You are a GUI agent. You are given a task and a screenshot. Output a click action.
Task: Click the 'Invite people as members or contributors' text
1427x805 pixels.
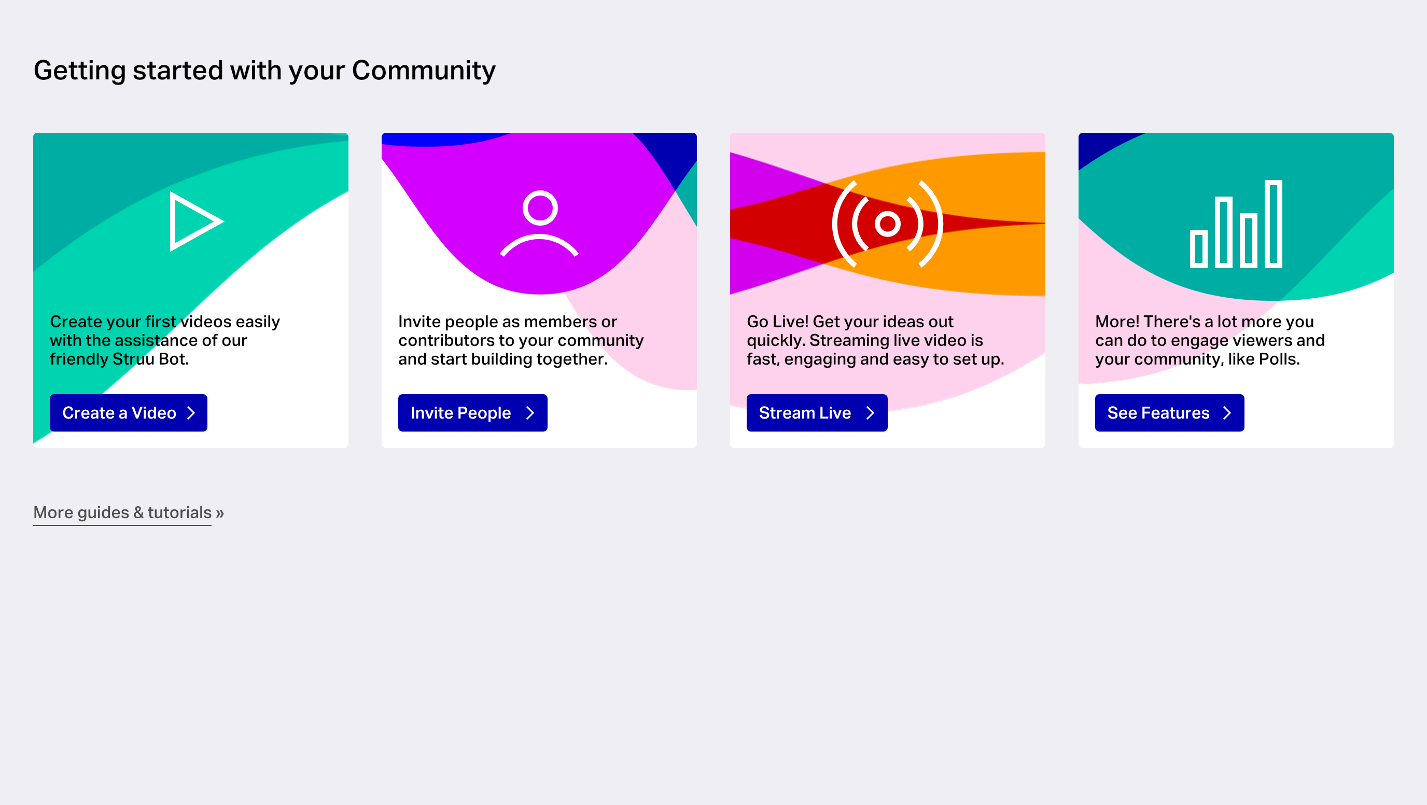521,340
